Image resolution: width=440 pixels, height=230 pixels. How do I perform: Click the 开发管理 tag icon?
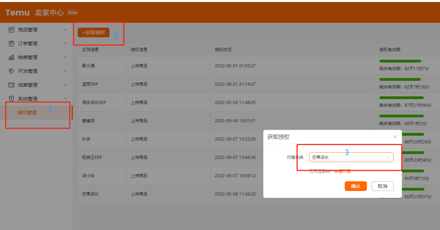[11, 71]
